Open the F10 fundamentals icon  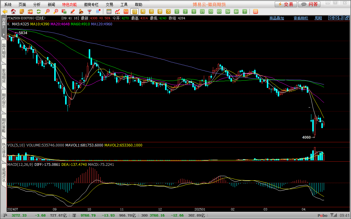click(x=30, y=11)
